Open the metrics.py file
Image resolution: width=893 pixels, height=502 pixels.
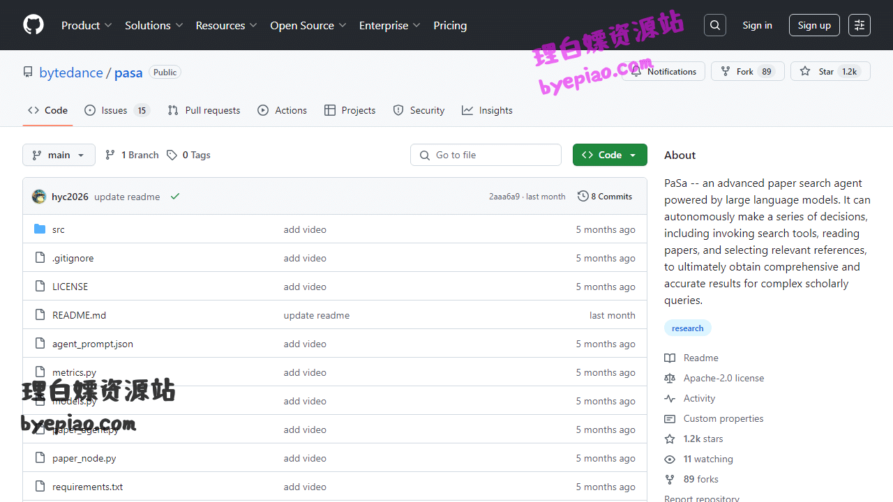(74, 372)
